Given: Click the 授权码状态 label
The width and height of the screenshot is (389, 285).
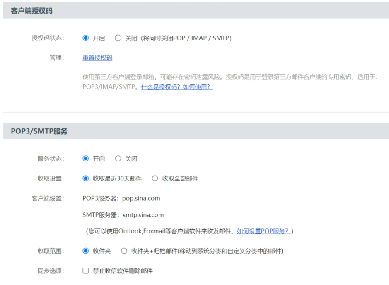Looking at the screenshot, I should pos(48,38).
